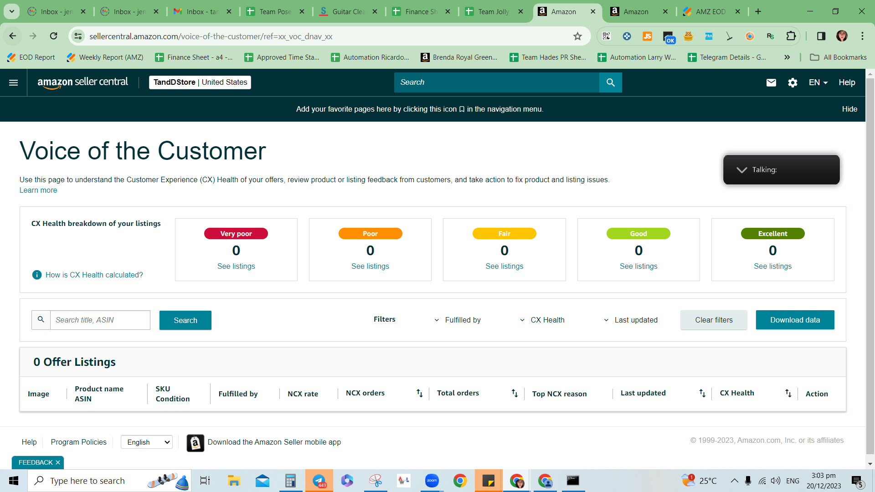Show hidden system tray icons
This screenshot has height=492, width=875.
coord(734,481)
